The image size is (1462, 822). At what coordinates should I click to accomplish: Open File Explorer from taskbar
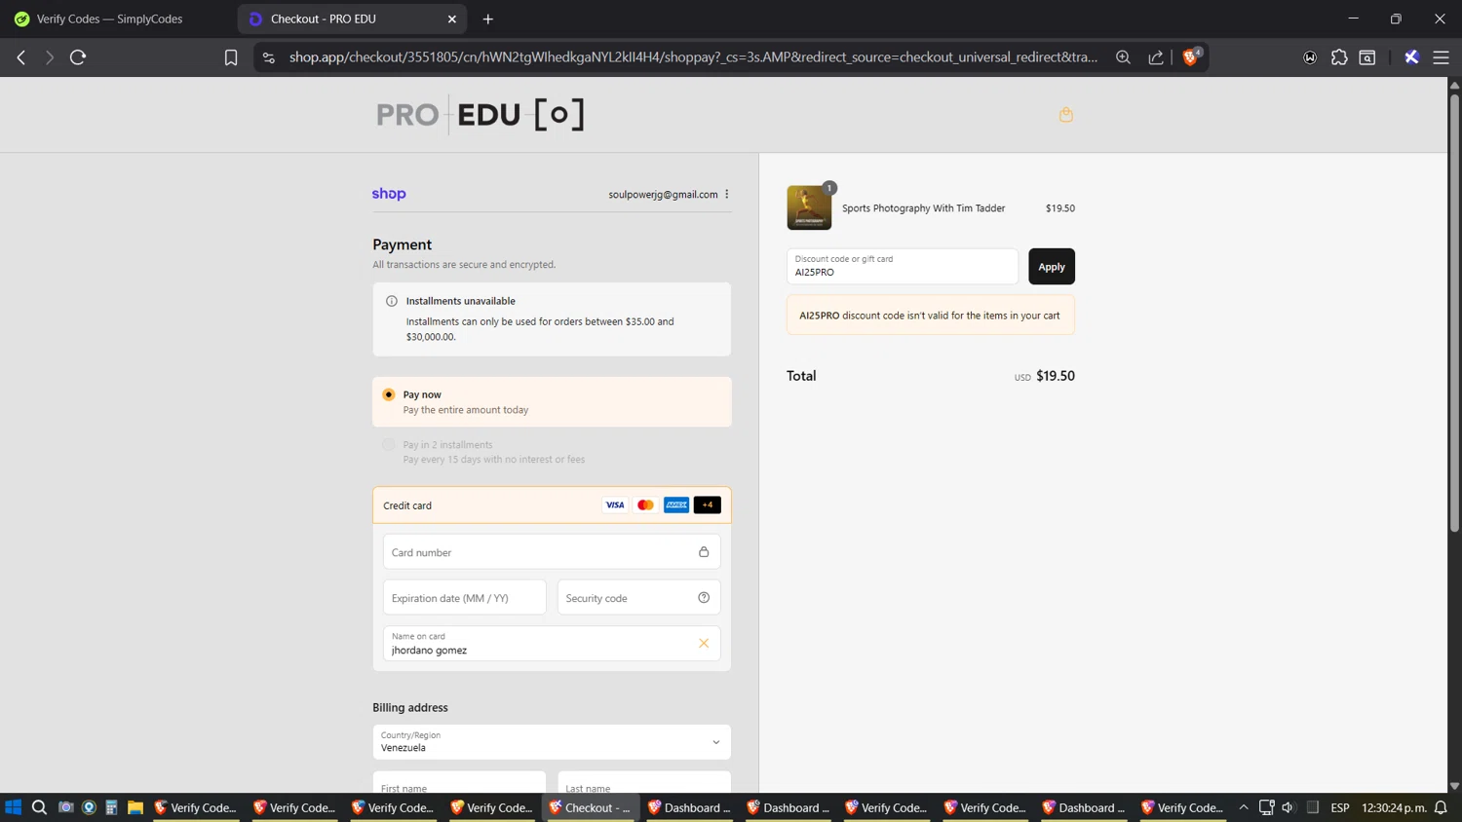tap(135, 807)
